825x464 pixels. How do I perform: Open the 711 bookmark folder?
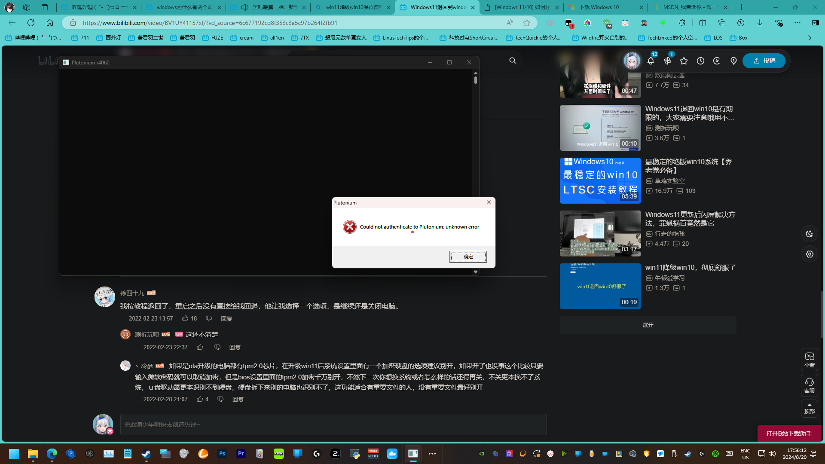[x=80, y=38]
